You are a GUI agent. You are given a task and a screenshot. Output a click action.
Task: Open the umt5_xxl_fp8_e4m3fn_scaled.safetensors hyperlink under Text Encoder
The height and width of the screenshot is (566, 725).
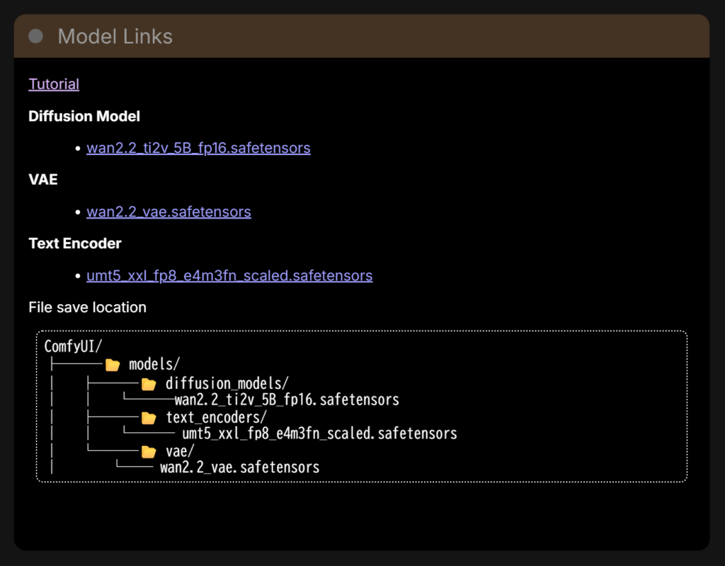(229, 275)
